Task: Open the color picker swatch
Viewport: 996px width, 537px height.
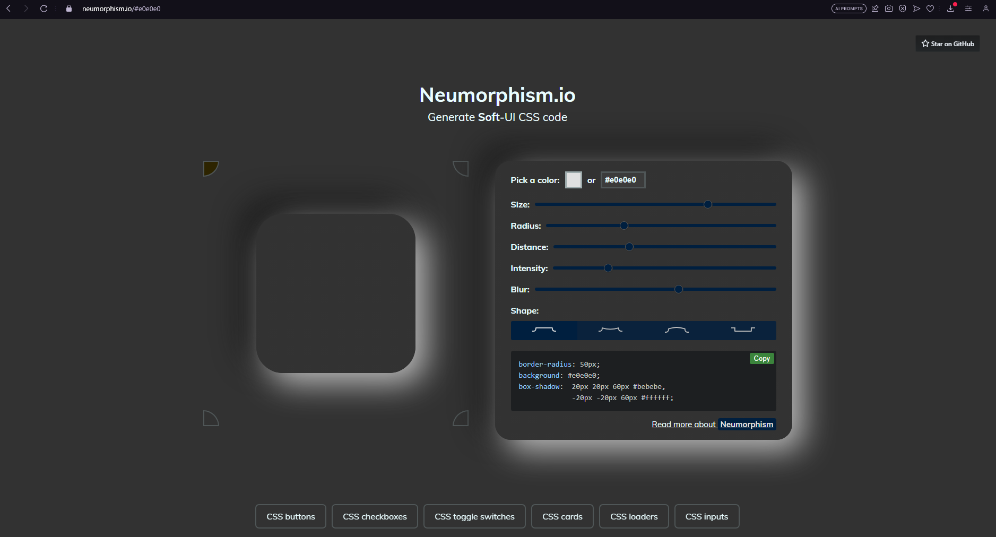Action: (574, 180)
